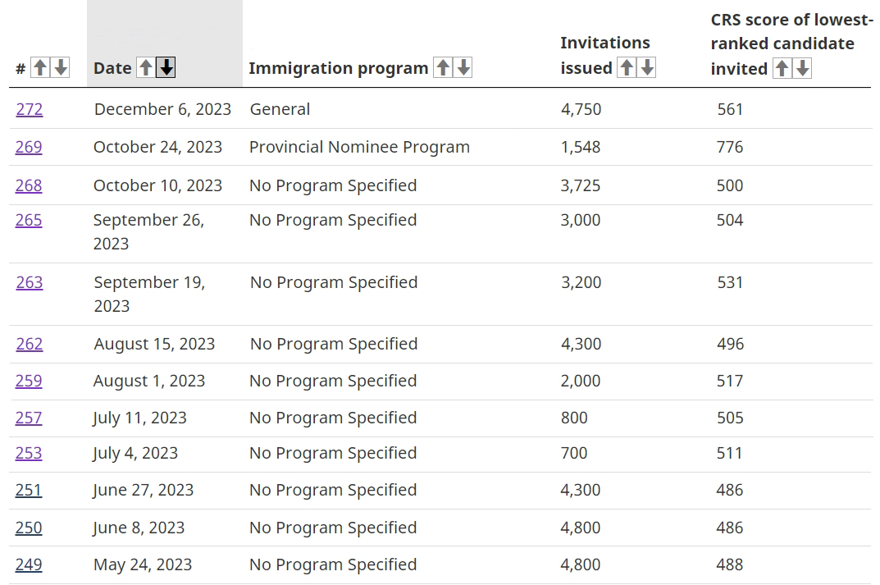Go to draw 263 page

pos(30,282)
